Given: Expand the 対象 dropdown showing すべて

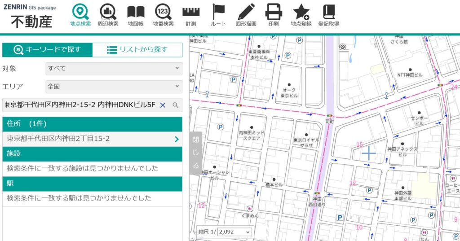Looking at the screenshot, I should [114, 69].
